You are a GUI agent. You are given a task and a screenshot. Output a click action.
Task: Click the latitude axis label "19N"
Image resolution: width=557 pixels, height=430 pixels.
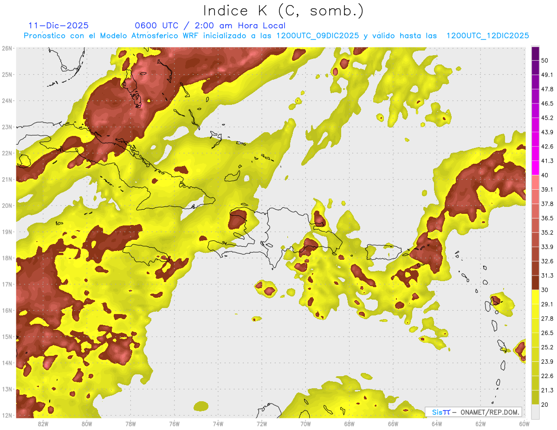coord(7,231)
